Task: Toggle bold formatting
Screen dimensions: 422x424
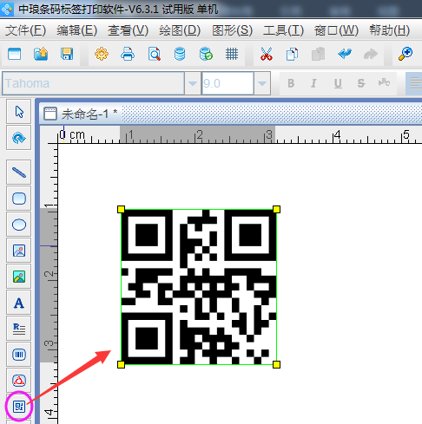Action: pos(291,83)
